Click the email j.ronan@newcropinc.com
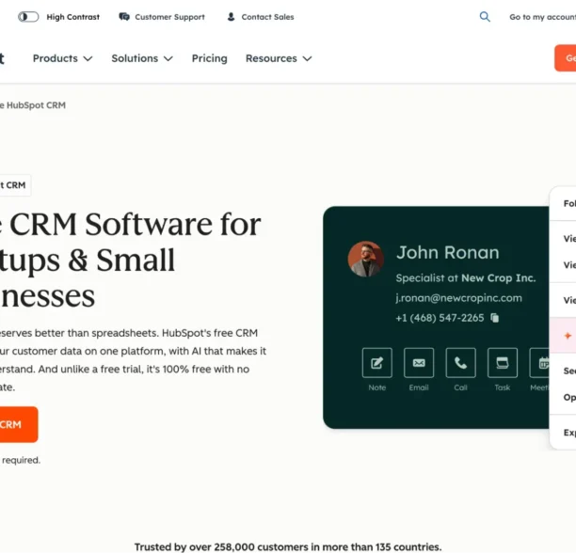Viewport: 576px width, 553px height. 458,298
